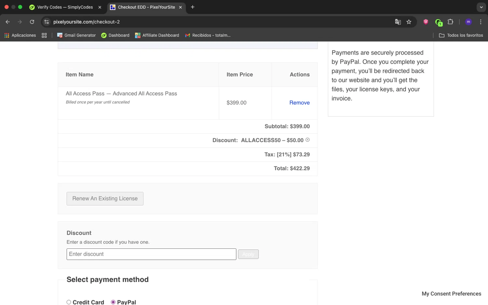Select Credit Card payment method
Screen dimensions: 488x305
click(69, 302)
